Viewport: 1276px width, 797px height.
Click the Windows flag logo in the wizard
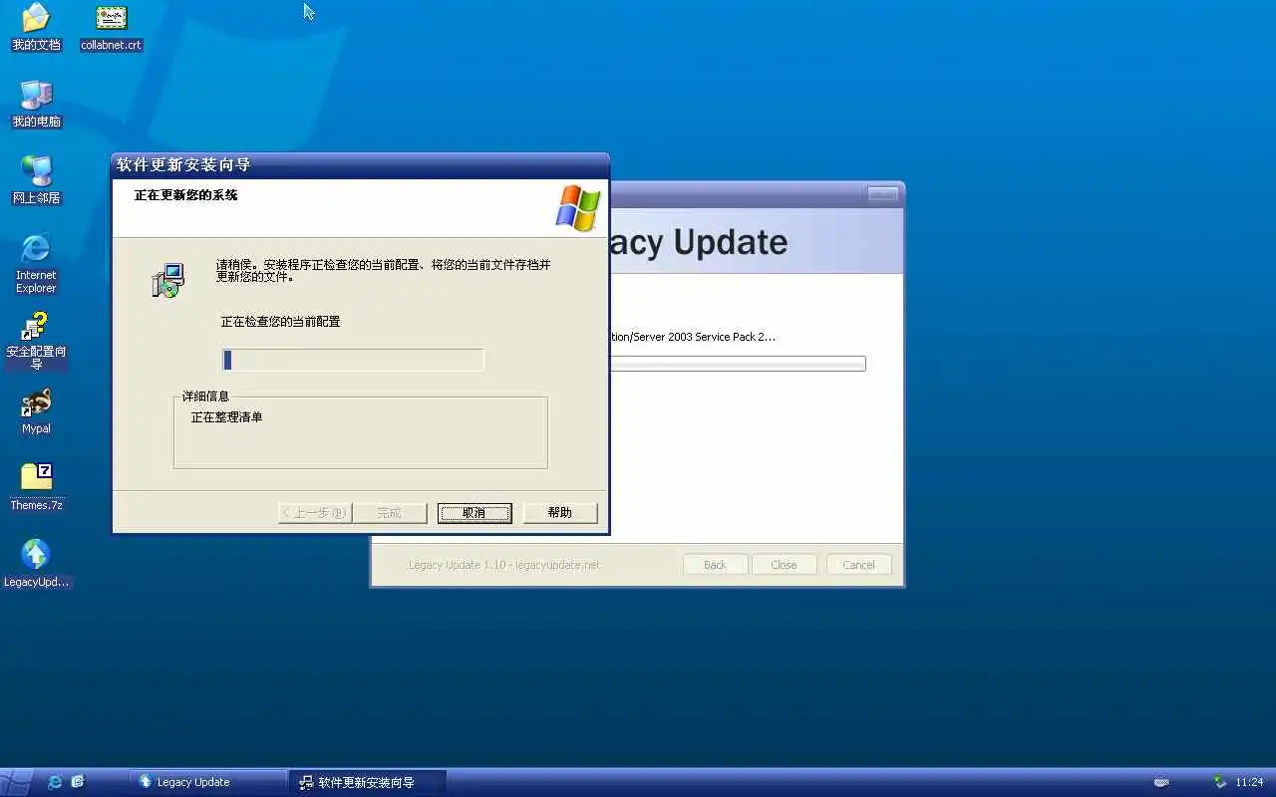click(x=578, y=208)
